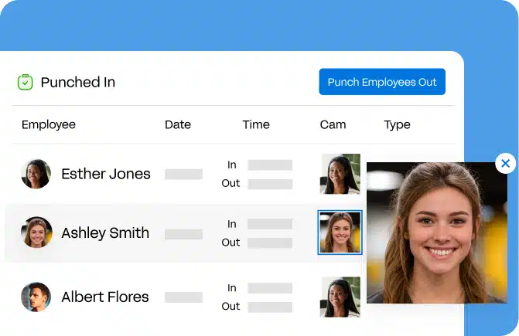Select the Cam column header
This screenshot has width=519, height=336.
coord(333,124)
